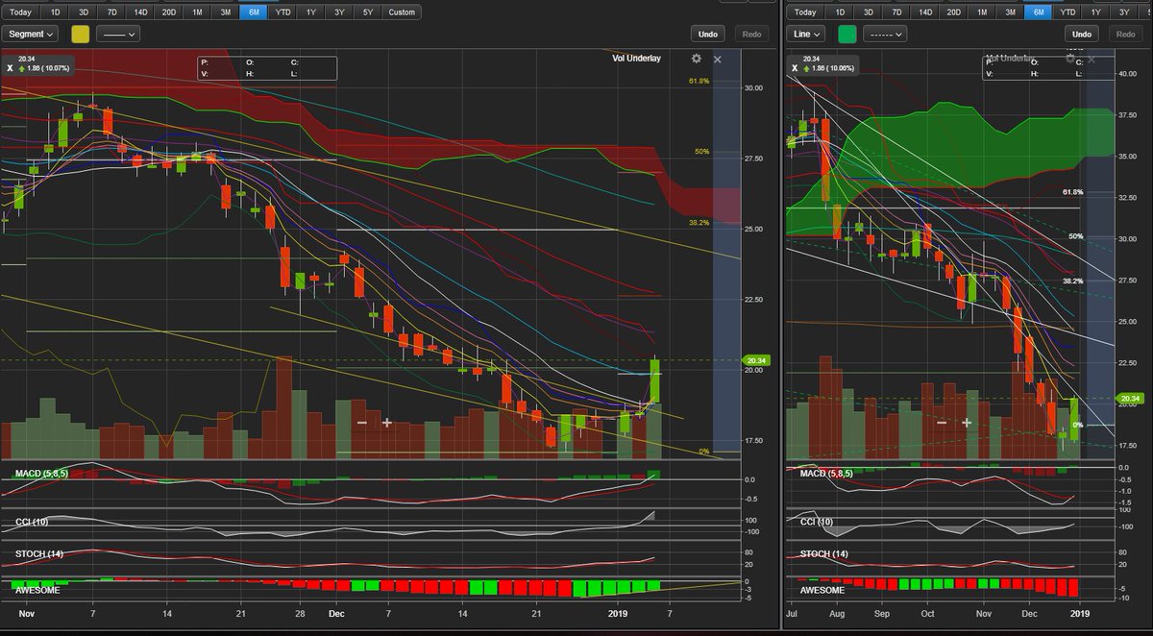Select the 1Y range on left chart
The height and width of the screenshot is (636, 1153).
click(x=311, y=12)
